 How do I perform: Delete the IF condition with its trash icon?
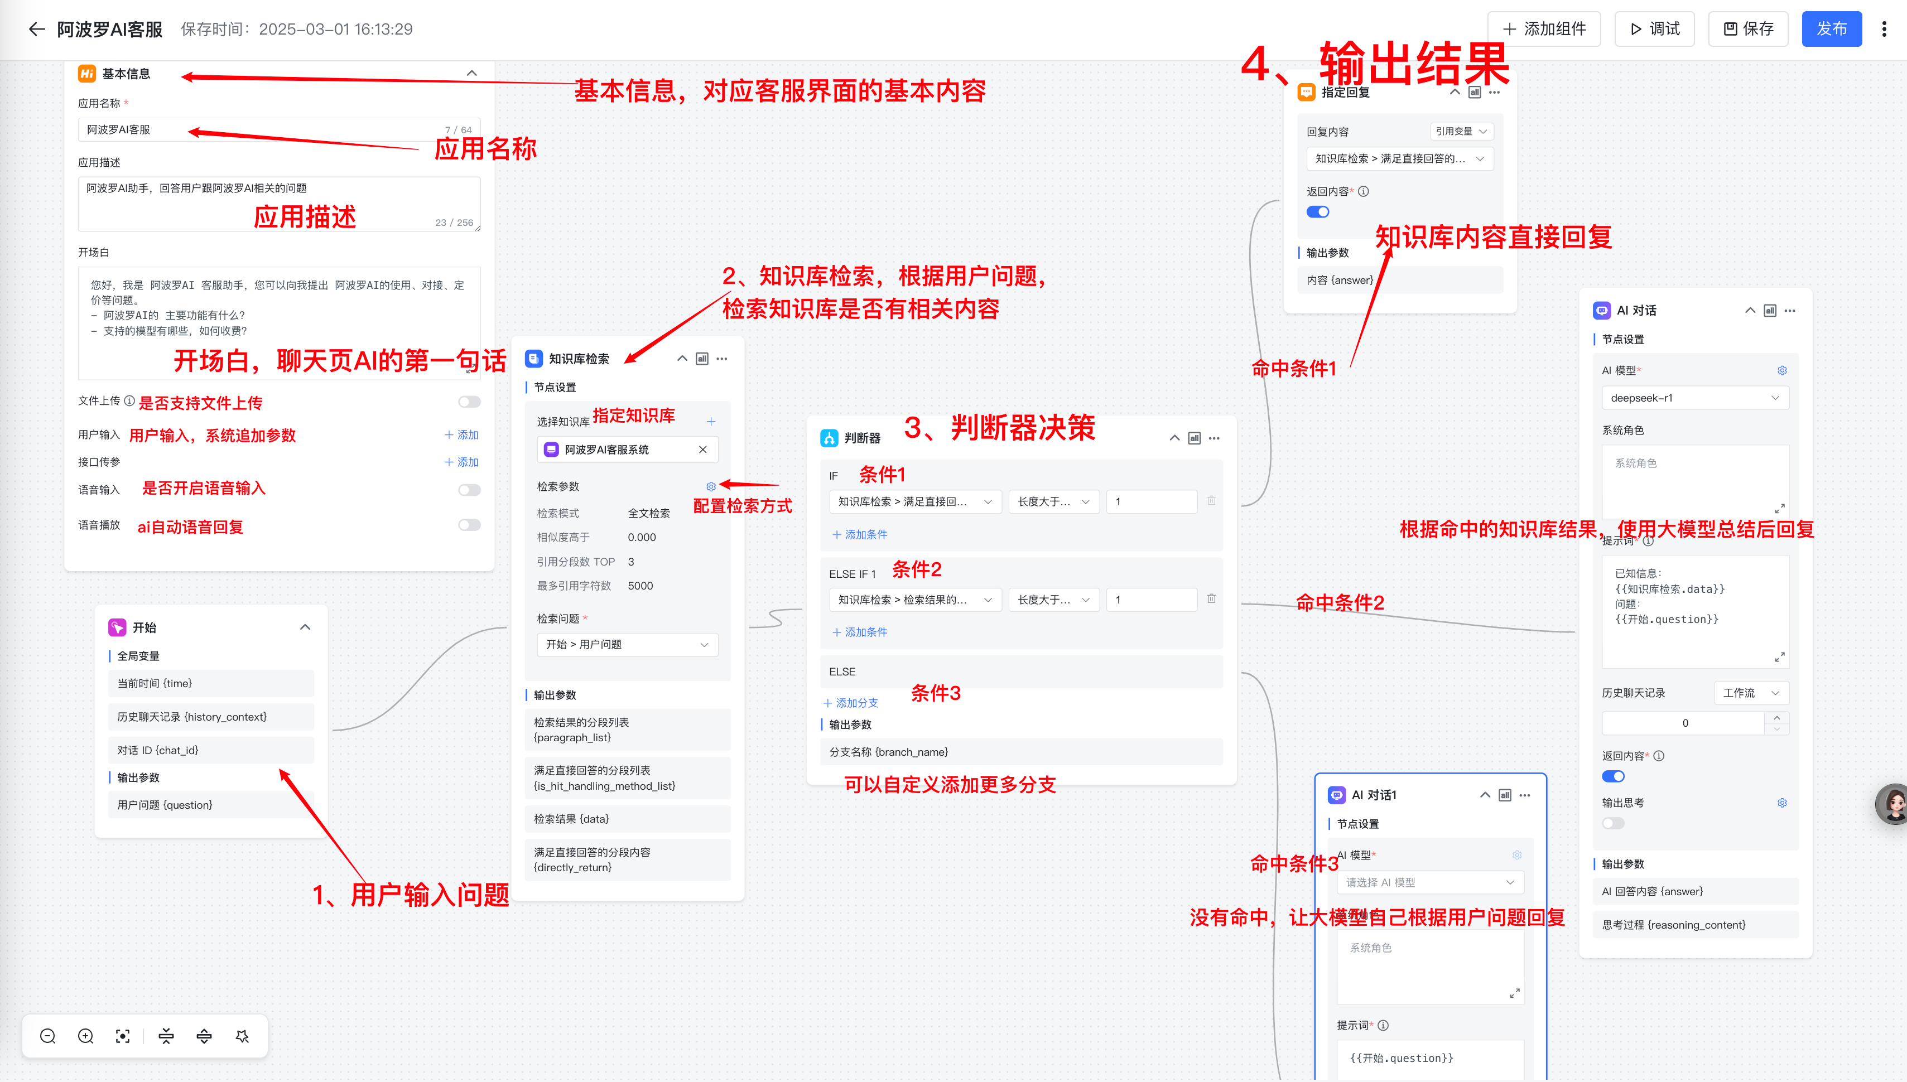point(1211,501)
